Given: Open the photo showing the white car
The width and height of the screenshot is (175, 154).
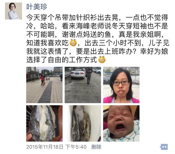Looking at the screenshot, I should (83, 85).
